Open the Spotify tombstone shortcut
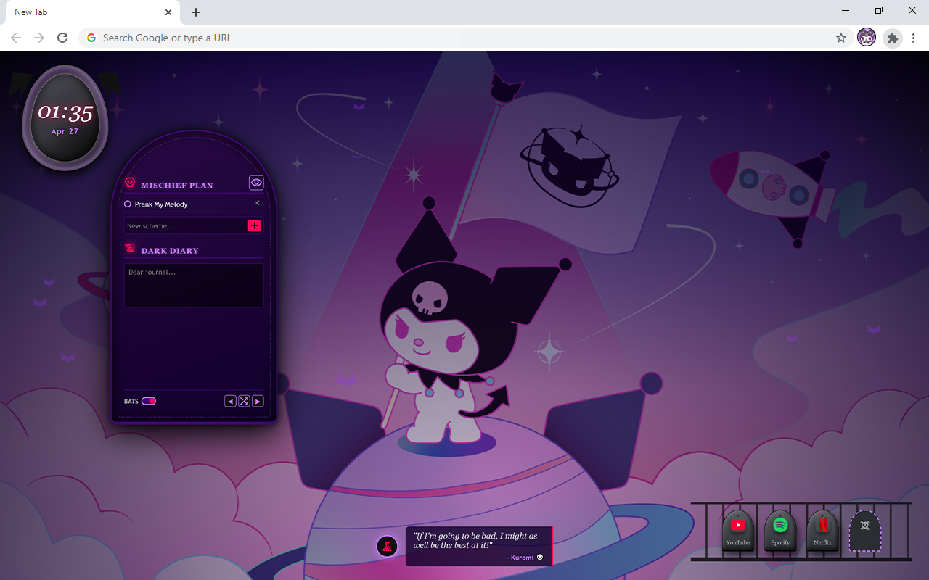This screenshot has height=580, width=929. coord(780,530)
